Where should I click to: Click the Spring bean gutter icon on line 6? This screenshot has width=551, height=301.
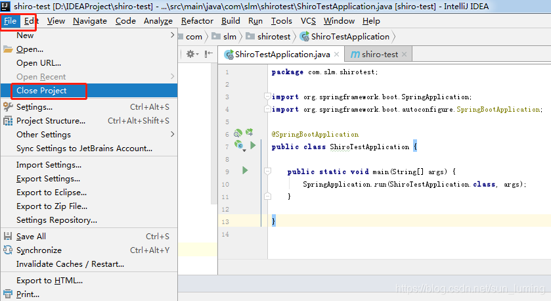pyautogui.click(x=238, y=133)
